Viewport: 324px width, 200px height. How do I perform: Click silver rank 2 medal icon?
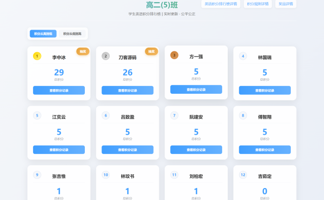(106, 56)
